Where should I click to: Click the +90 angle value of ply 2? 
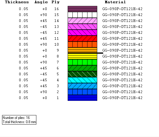(43, 92)
